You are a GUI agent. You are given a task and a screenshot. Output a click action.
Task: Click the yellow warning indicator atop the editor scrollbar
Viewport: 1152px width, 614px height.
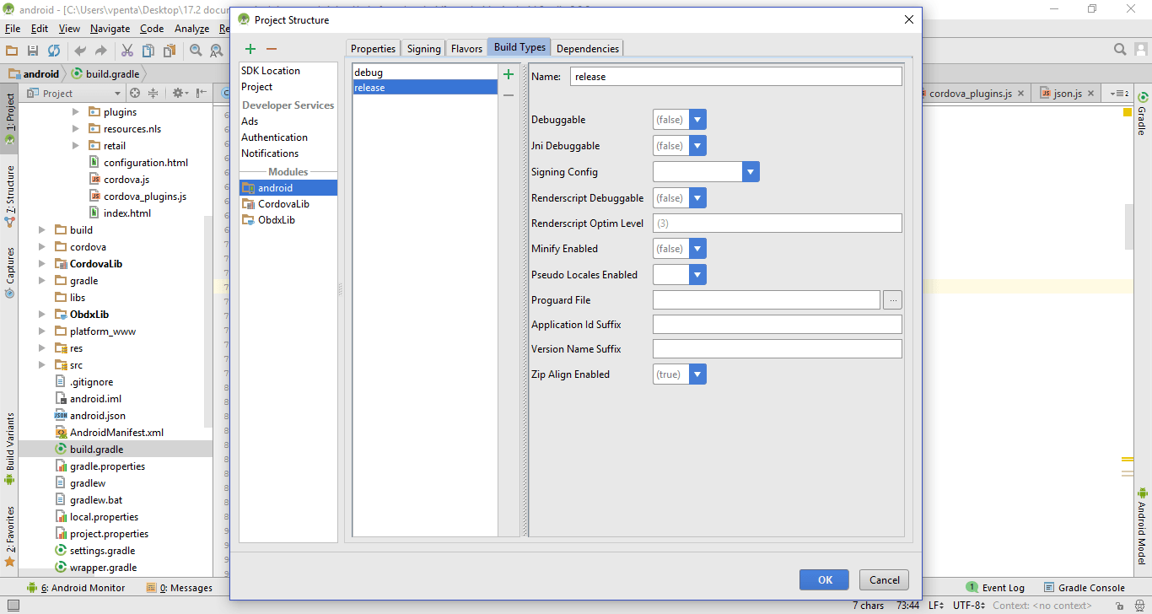(1128, 112)
